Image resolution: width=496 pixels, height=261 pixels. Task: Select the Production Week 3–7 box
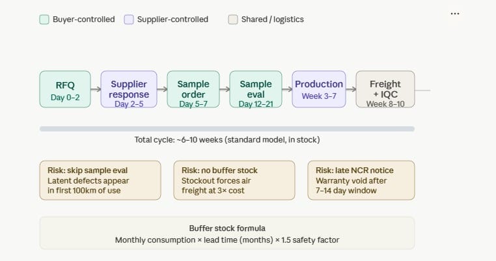click(319, 89)
